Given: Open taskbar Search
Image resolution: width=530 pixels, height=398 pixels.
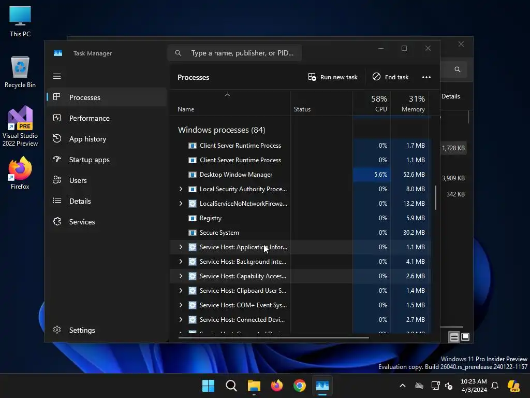Looking at the screenshot, I should (x=231, y=386).
